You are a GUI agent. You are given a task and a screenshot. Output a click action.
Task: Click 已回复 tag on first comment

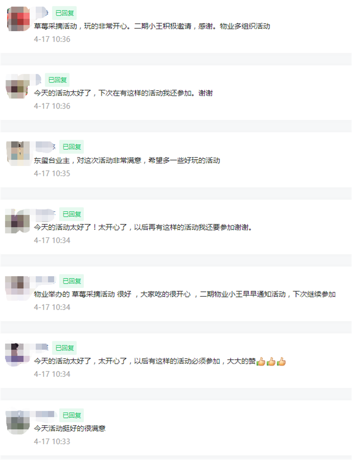[x=65, y=13]
